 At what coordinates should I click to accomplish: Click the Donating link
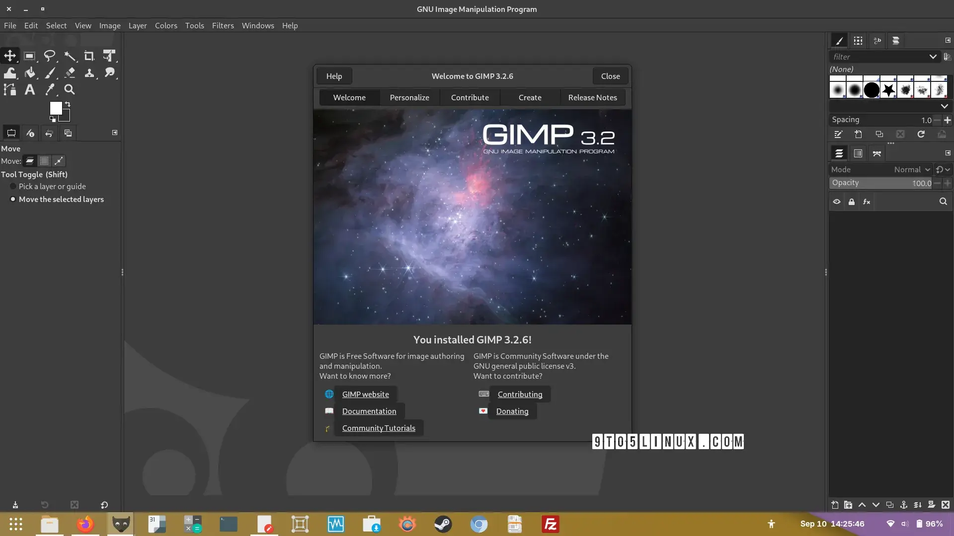coord(512,411)
